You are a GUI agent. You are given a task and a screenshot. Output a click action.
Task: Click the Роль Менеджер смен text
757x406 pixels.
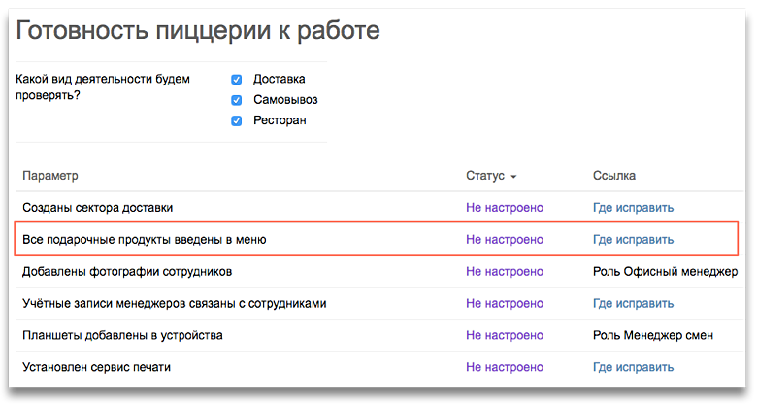(653, 335)
